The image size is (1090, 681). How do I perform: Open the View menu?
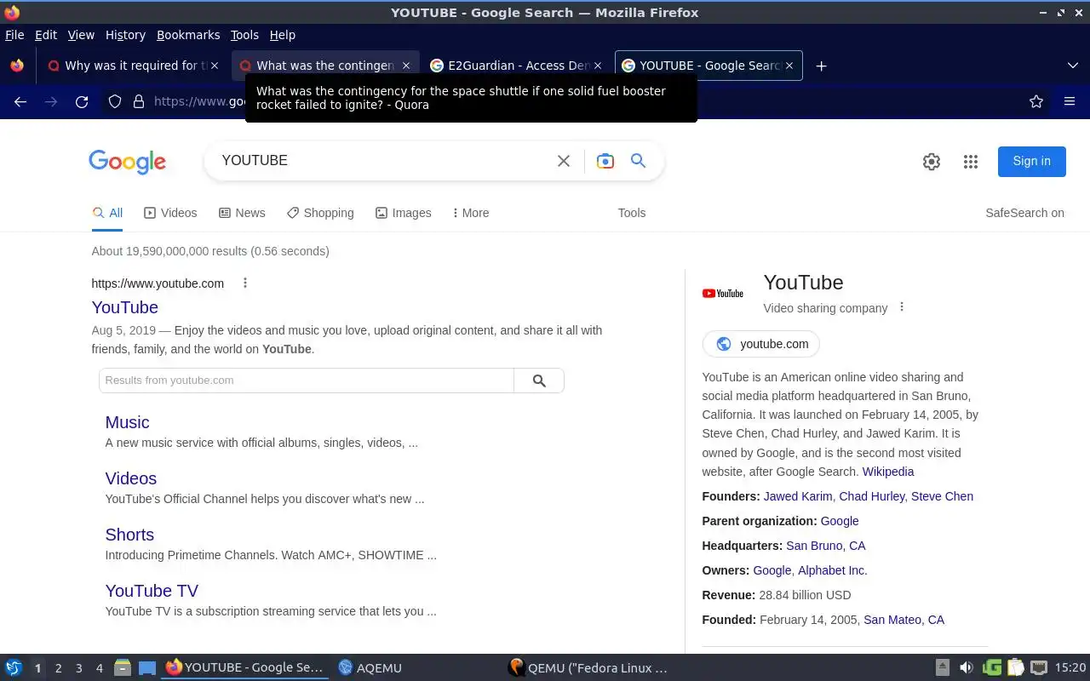tap(81, 35)
